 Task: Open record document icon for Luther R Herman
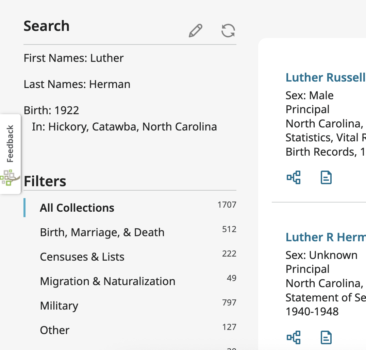pos(326,337)
